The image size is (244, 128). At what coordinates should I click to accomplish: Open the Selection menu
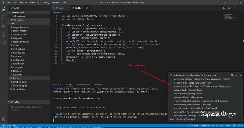tap(23, 2)
